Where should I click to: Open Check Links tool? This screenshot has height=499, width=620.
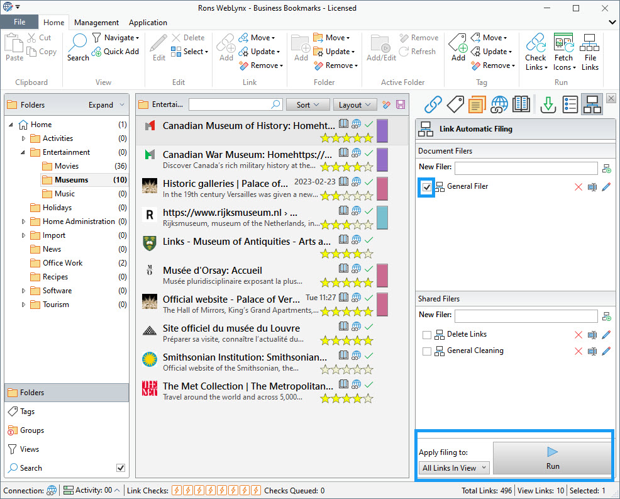tap(536, 52)
